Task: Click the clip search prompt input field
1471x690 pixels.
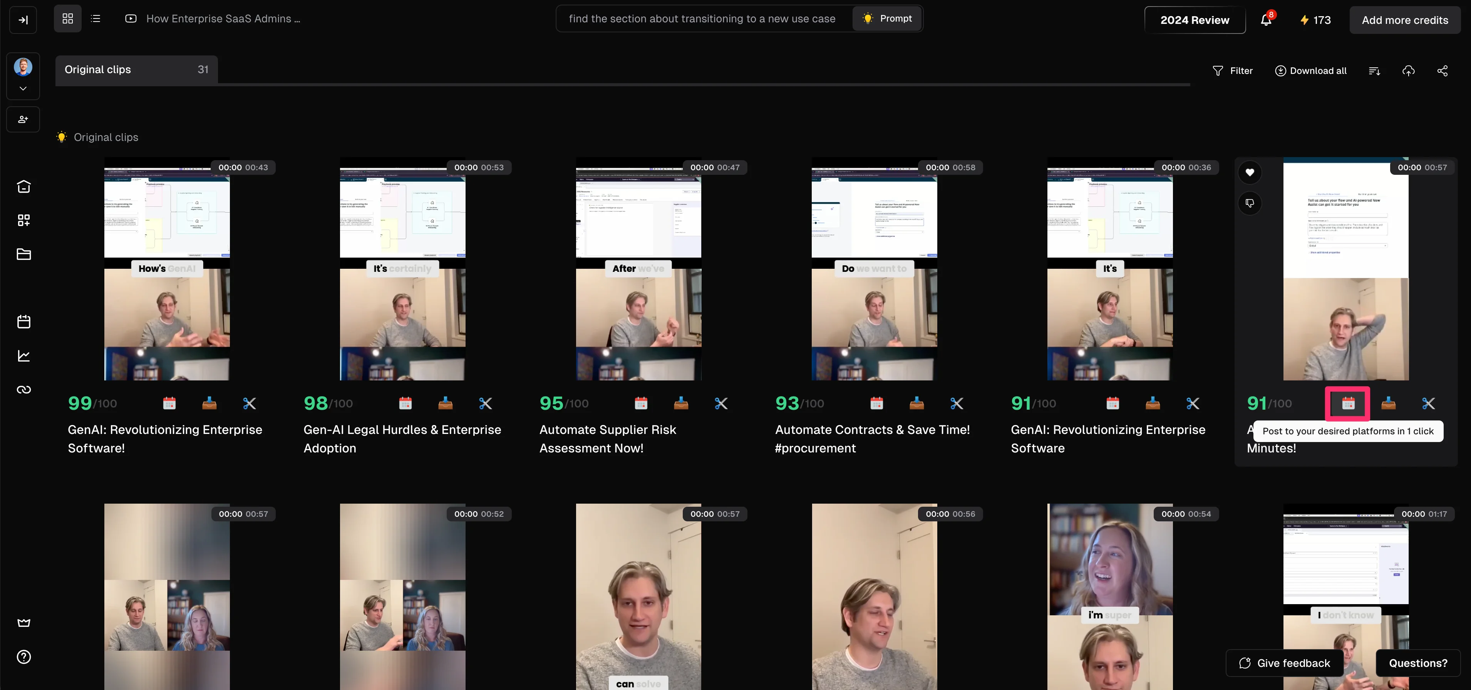Action: point(702,19)
